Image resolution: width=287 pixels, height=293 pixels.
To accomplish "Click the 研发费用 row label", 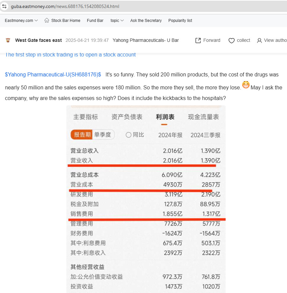I will pyautogui.click(x=82, y=195).
